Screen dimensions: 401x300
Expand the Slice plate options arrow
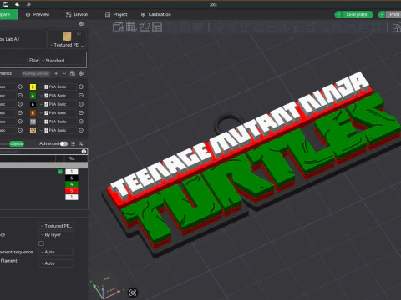pyautogui.click(x=338, y=14)
